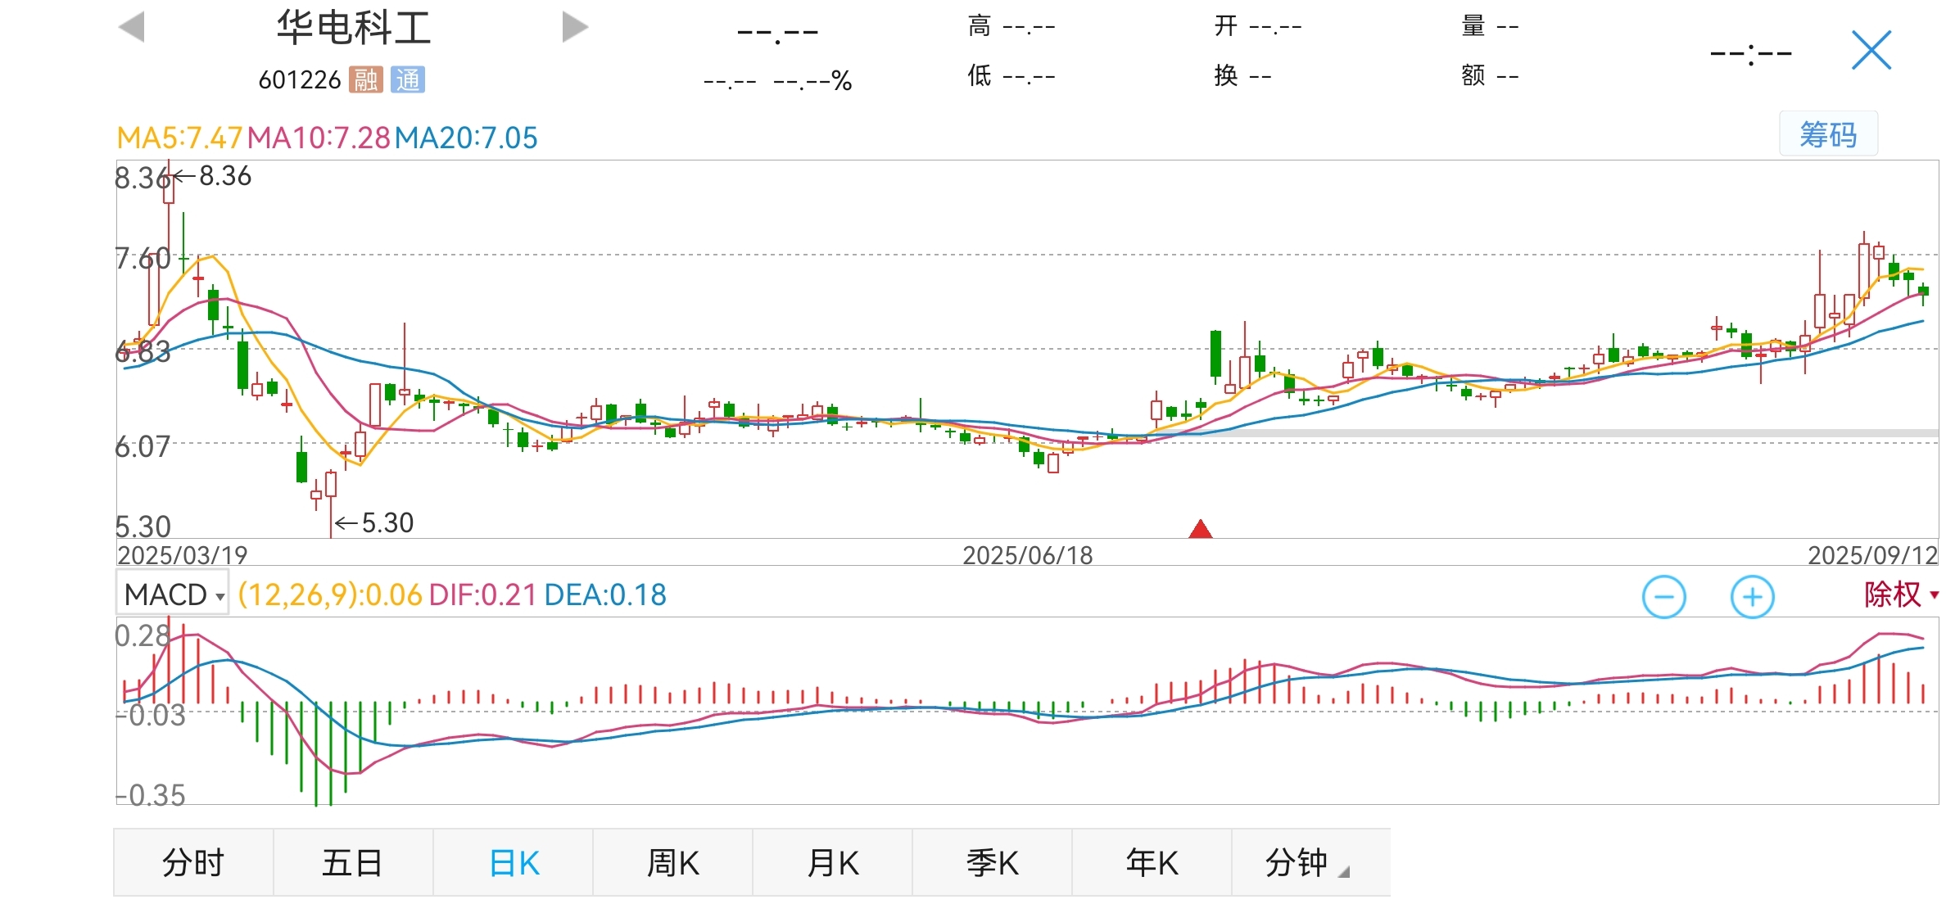Close the chart with the X icon
The image size is (1946, 904).
pos(1871,50)
